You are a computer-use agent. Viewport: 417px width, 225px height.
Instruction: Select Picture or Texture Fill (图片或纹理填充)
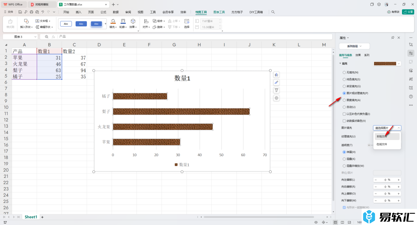344,93
